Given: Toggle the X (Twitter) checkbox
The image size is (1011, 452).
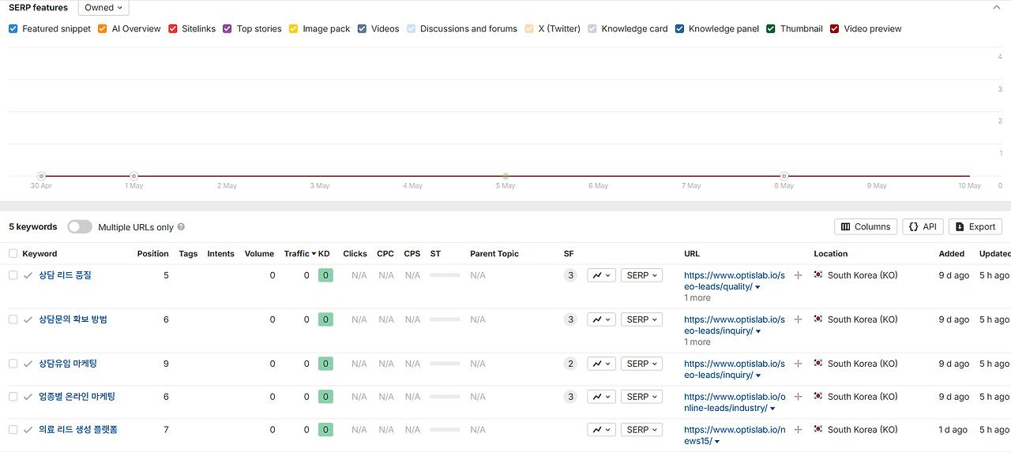Looking at the screenshot, I should (529, 28).
